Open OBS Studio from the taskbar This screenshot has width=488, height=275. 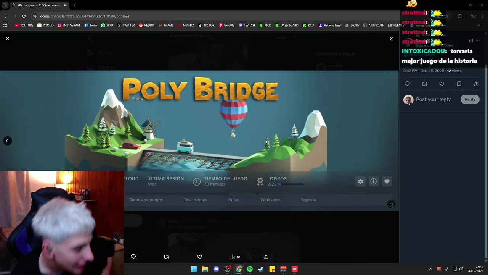coord(228,269)
